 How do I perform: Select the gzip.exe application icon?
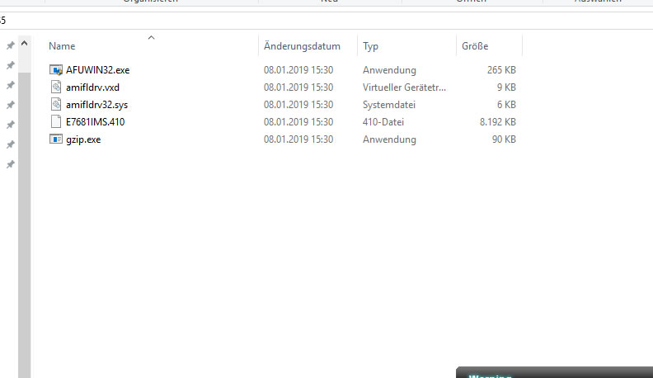pos(56,139)
